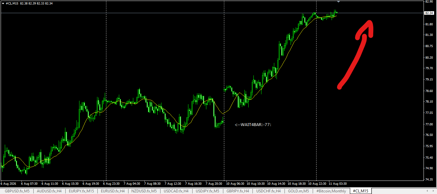Click the 10 Aug 06:30 time axis label

pos(235,184)
